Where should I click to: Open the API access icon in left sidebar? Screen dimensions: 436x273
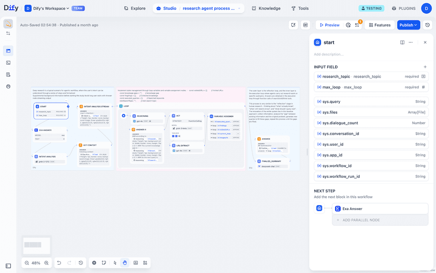(8, 63)
